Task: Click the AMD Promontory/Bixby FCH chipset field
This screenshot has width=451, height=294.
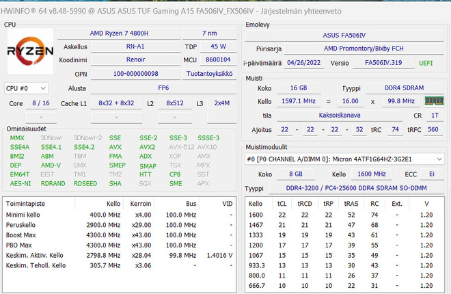Action: pos(364,49)
